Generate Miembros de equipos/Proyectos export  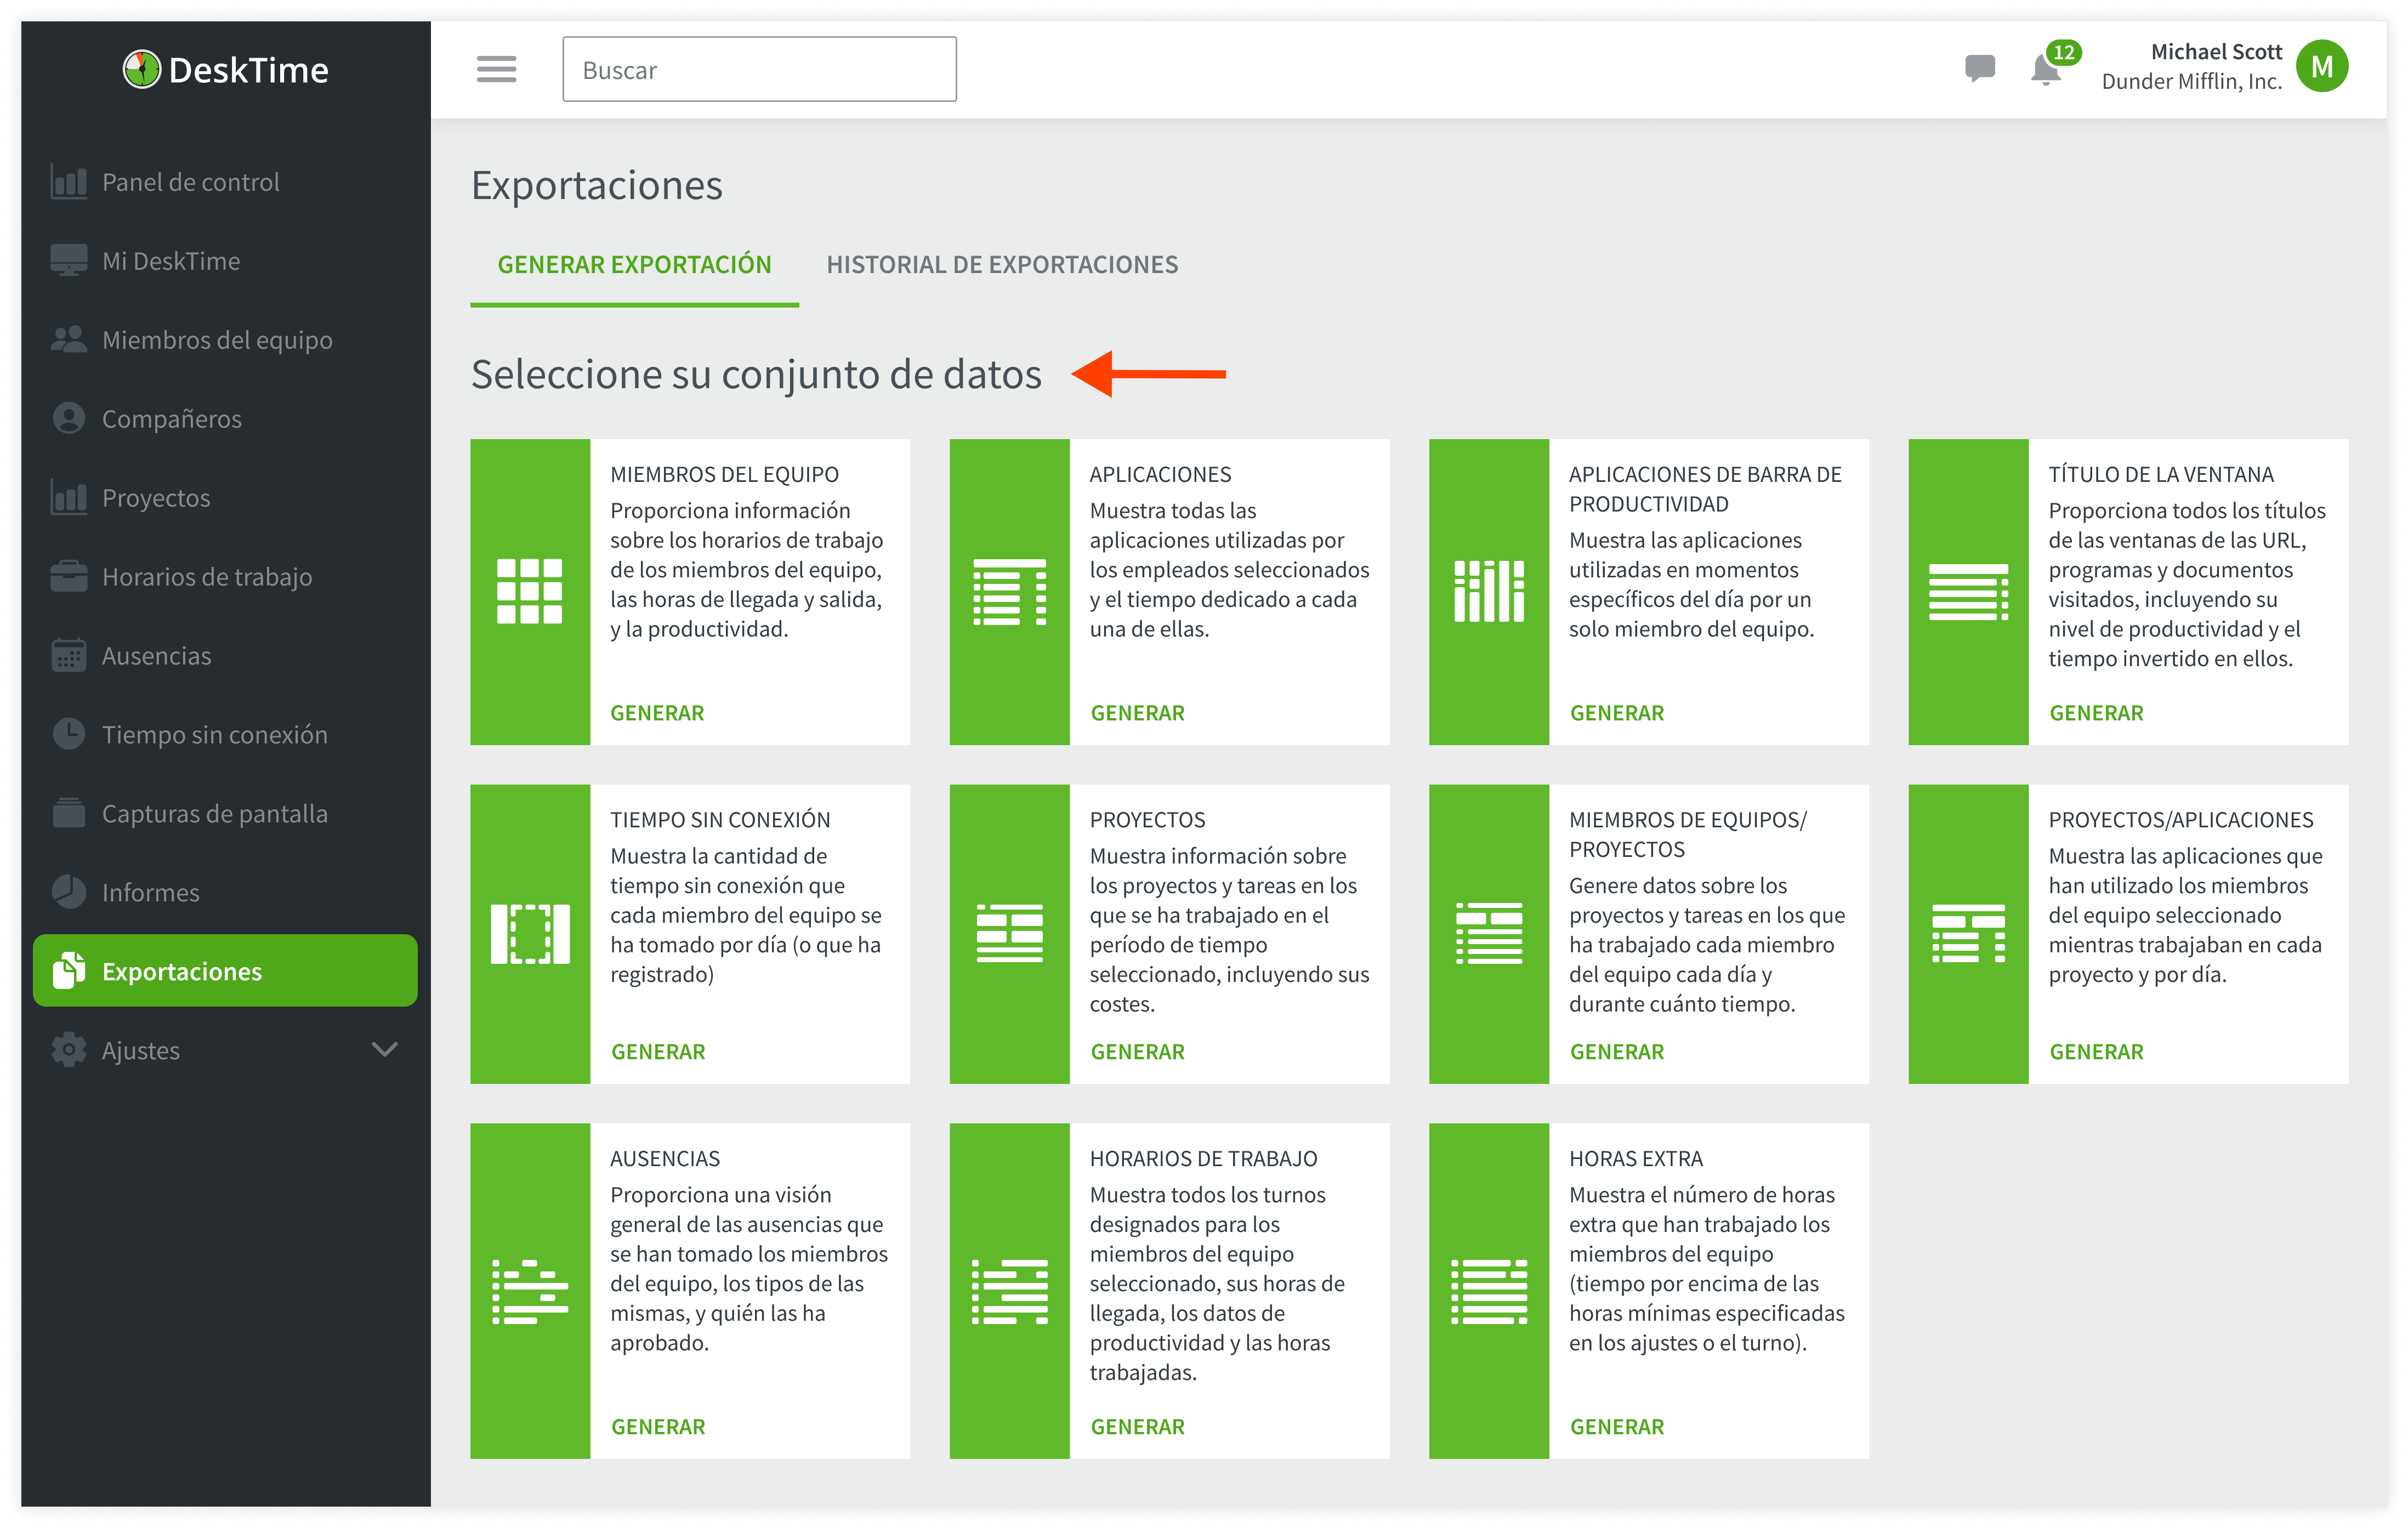(x=1616, y=1052)
